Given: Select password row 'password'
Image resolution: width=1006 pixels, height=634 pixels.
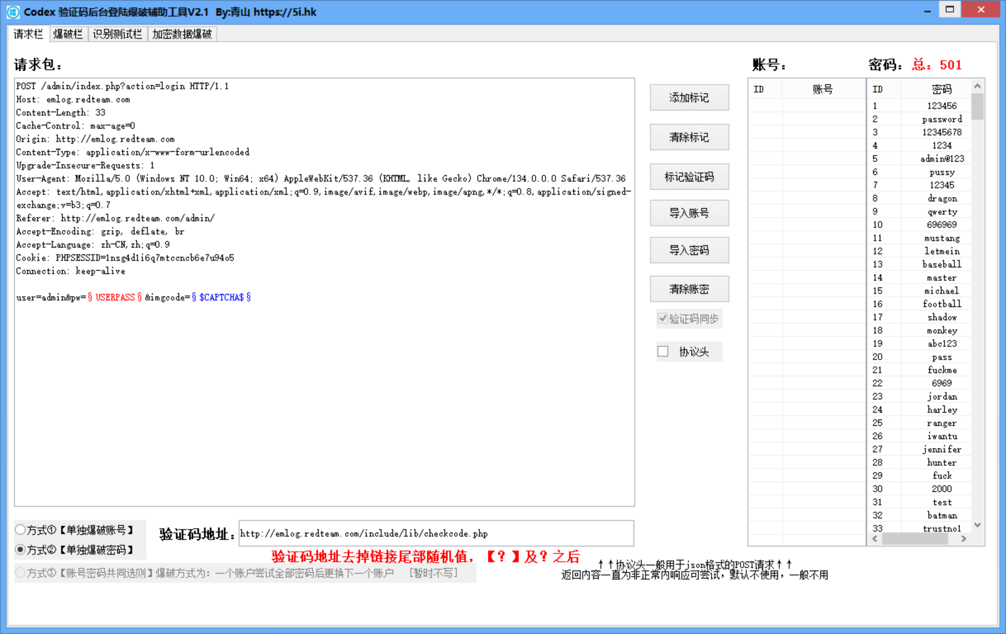Looking at the screenshot, I should (920, 119).
